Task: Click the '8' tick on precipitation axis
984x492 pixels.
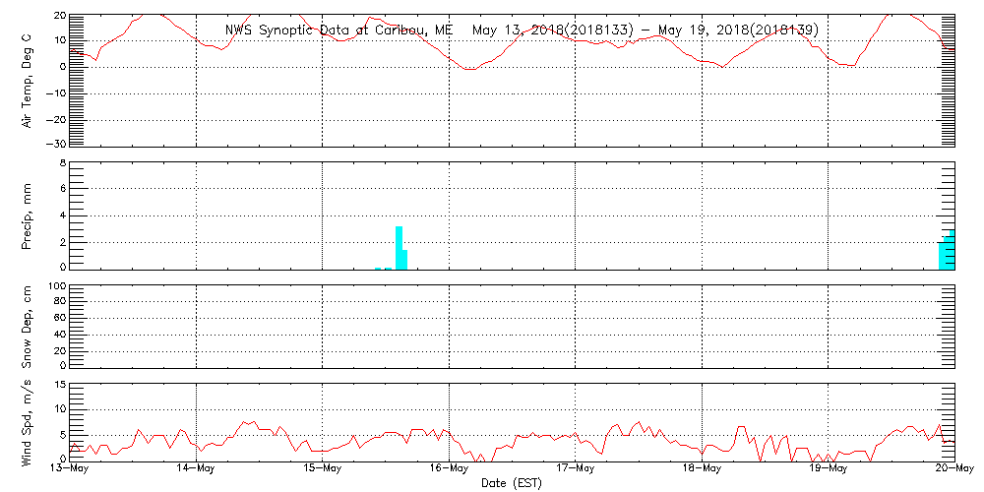Action: point(62,162)
